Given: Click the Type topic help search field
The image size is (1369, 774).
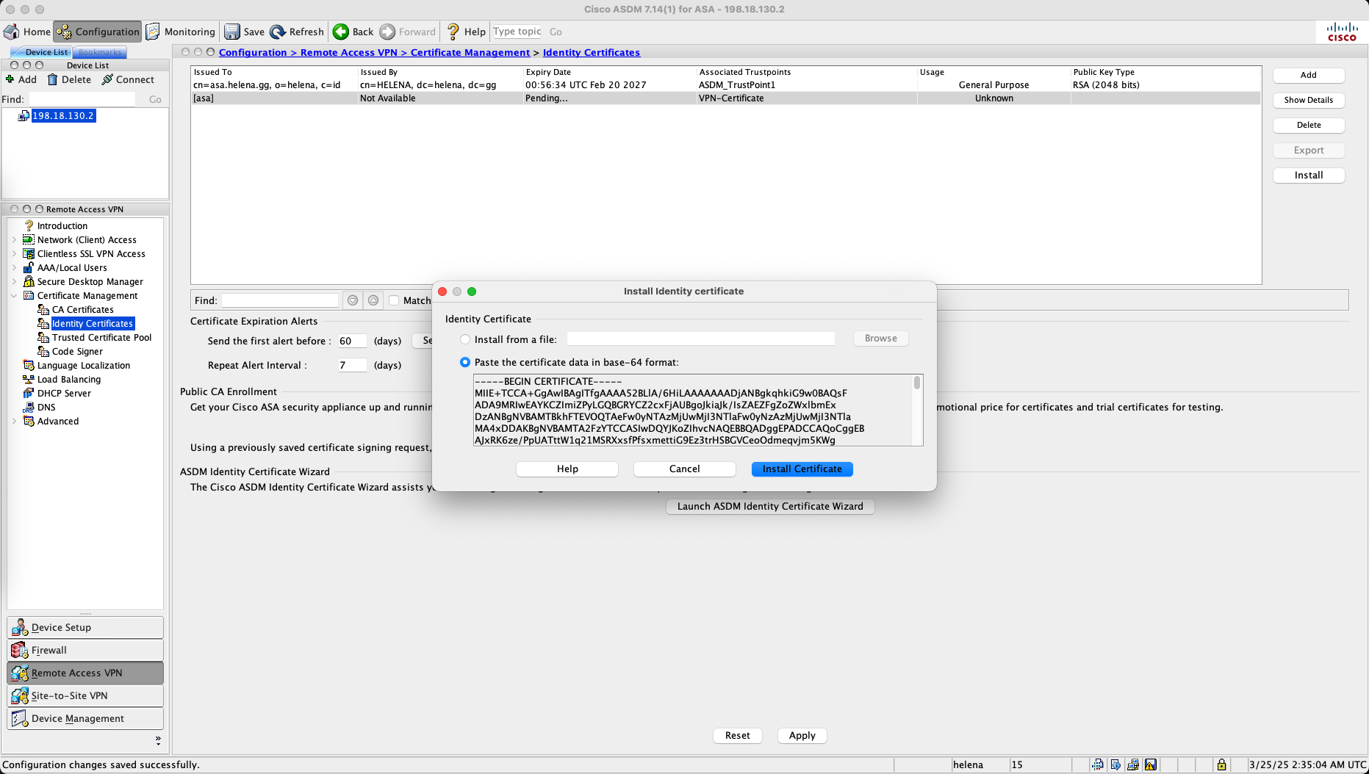Looking at the screenshot, I should click(517, 32).
